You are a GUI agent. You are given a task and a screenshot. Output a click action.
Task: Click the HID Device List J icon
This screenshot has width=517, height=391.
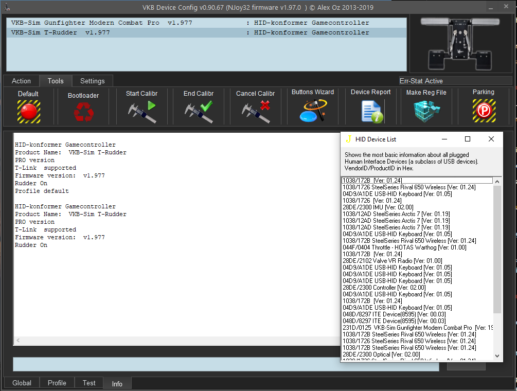pyautogui.click(x=348, y=139)
